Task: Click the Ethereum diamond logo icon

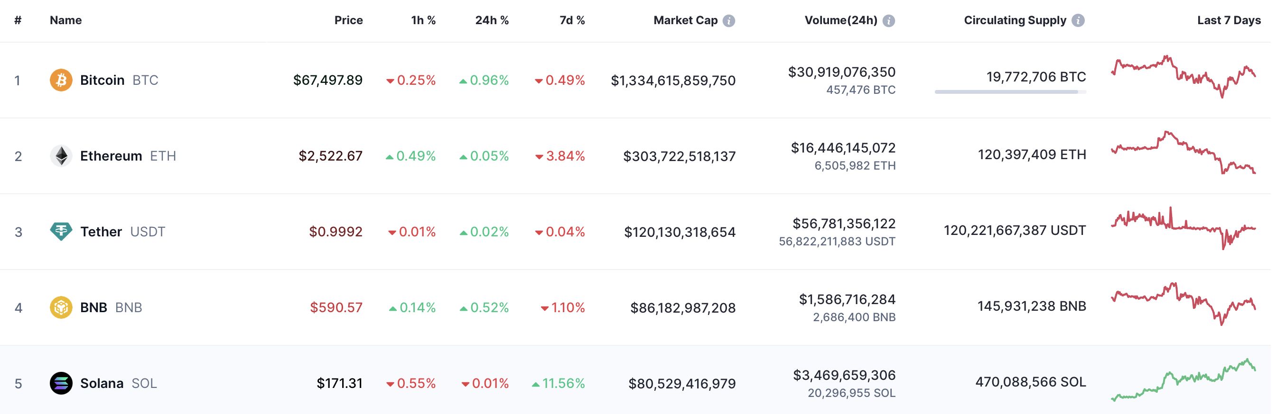Action: 61,156
